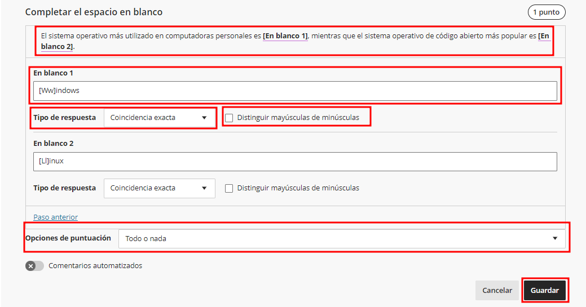Click the [Ww]indows answer field

(295, 91)
